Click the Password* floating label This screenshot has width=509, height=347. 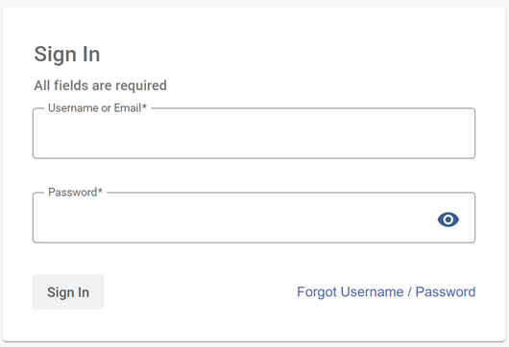[75, 192]
